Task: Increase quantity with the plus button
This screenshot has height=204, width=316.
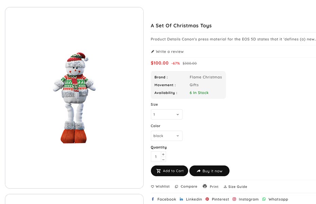Action: click(x=163, y=154)
